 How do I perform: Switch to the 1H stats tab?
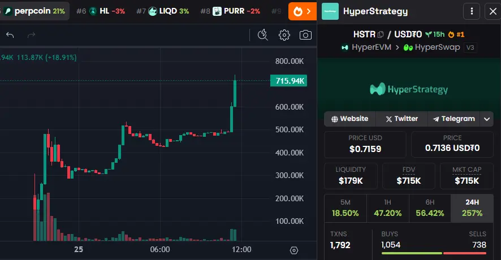pyautogui.click(x=387, y=208)
